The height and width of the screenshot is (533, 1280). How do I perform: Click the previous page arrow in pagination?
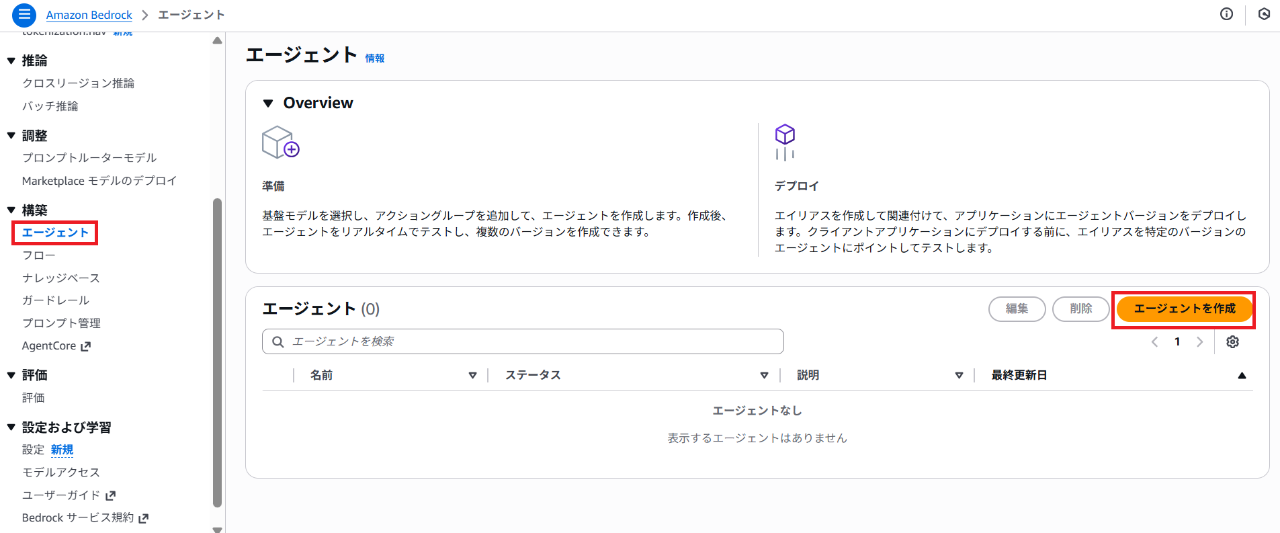(1154, 342)
